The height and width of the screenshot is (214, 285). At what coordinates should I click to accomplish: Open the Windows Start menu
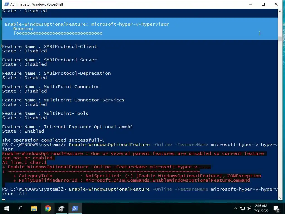7,208
